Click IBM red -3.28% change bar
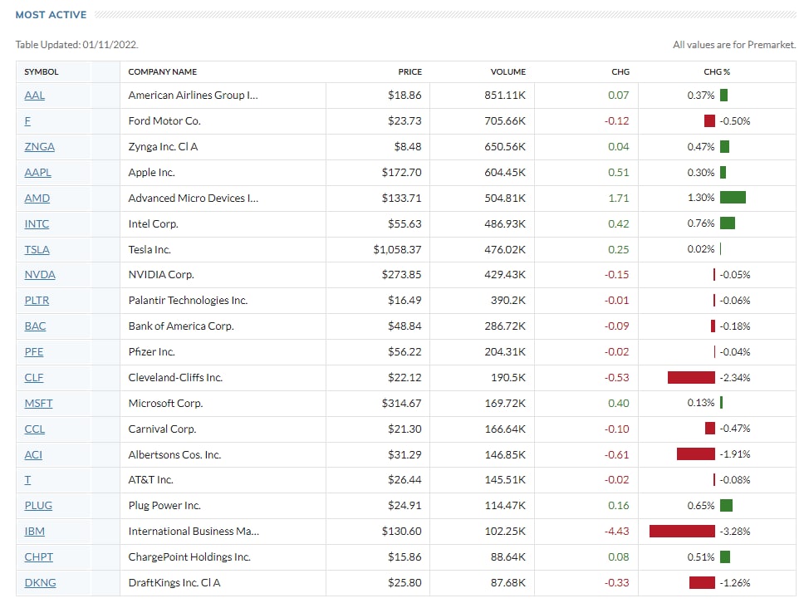The image size is (809, 603). (x=682, y=532)
